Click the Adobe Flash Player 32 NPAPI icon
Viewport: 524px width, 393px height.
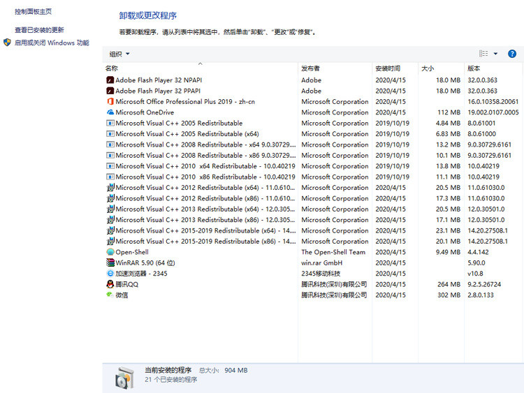pyautogui.click(x=110, y=80)
